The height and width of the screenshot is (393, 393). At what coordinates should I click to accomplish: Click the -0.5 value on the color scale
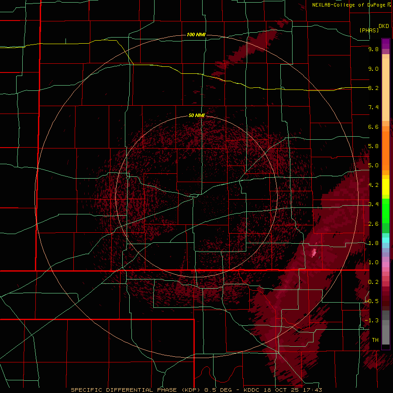pos(372,301)
